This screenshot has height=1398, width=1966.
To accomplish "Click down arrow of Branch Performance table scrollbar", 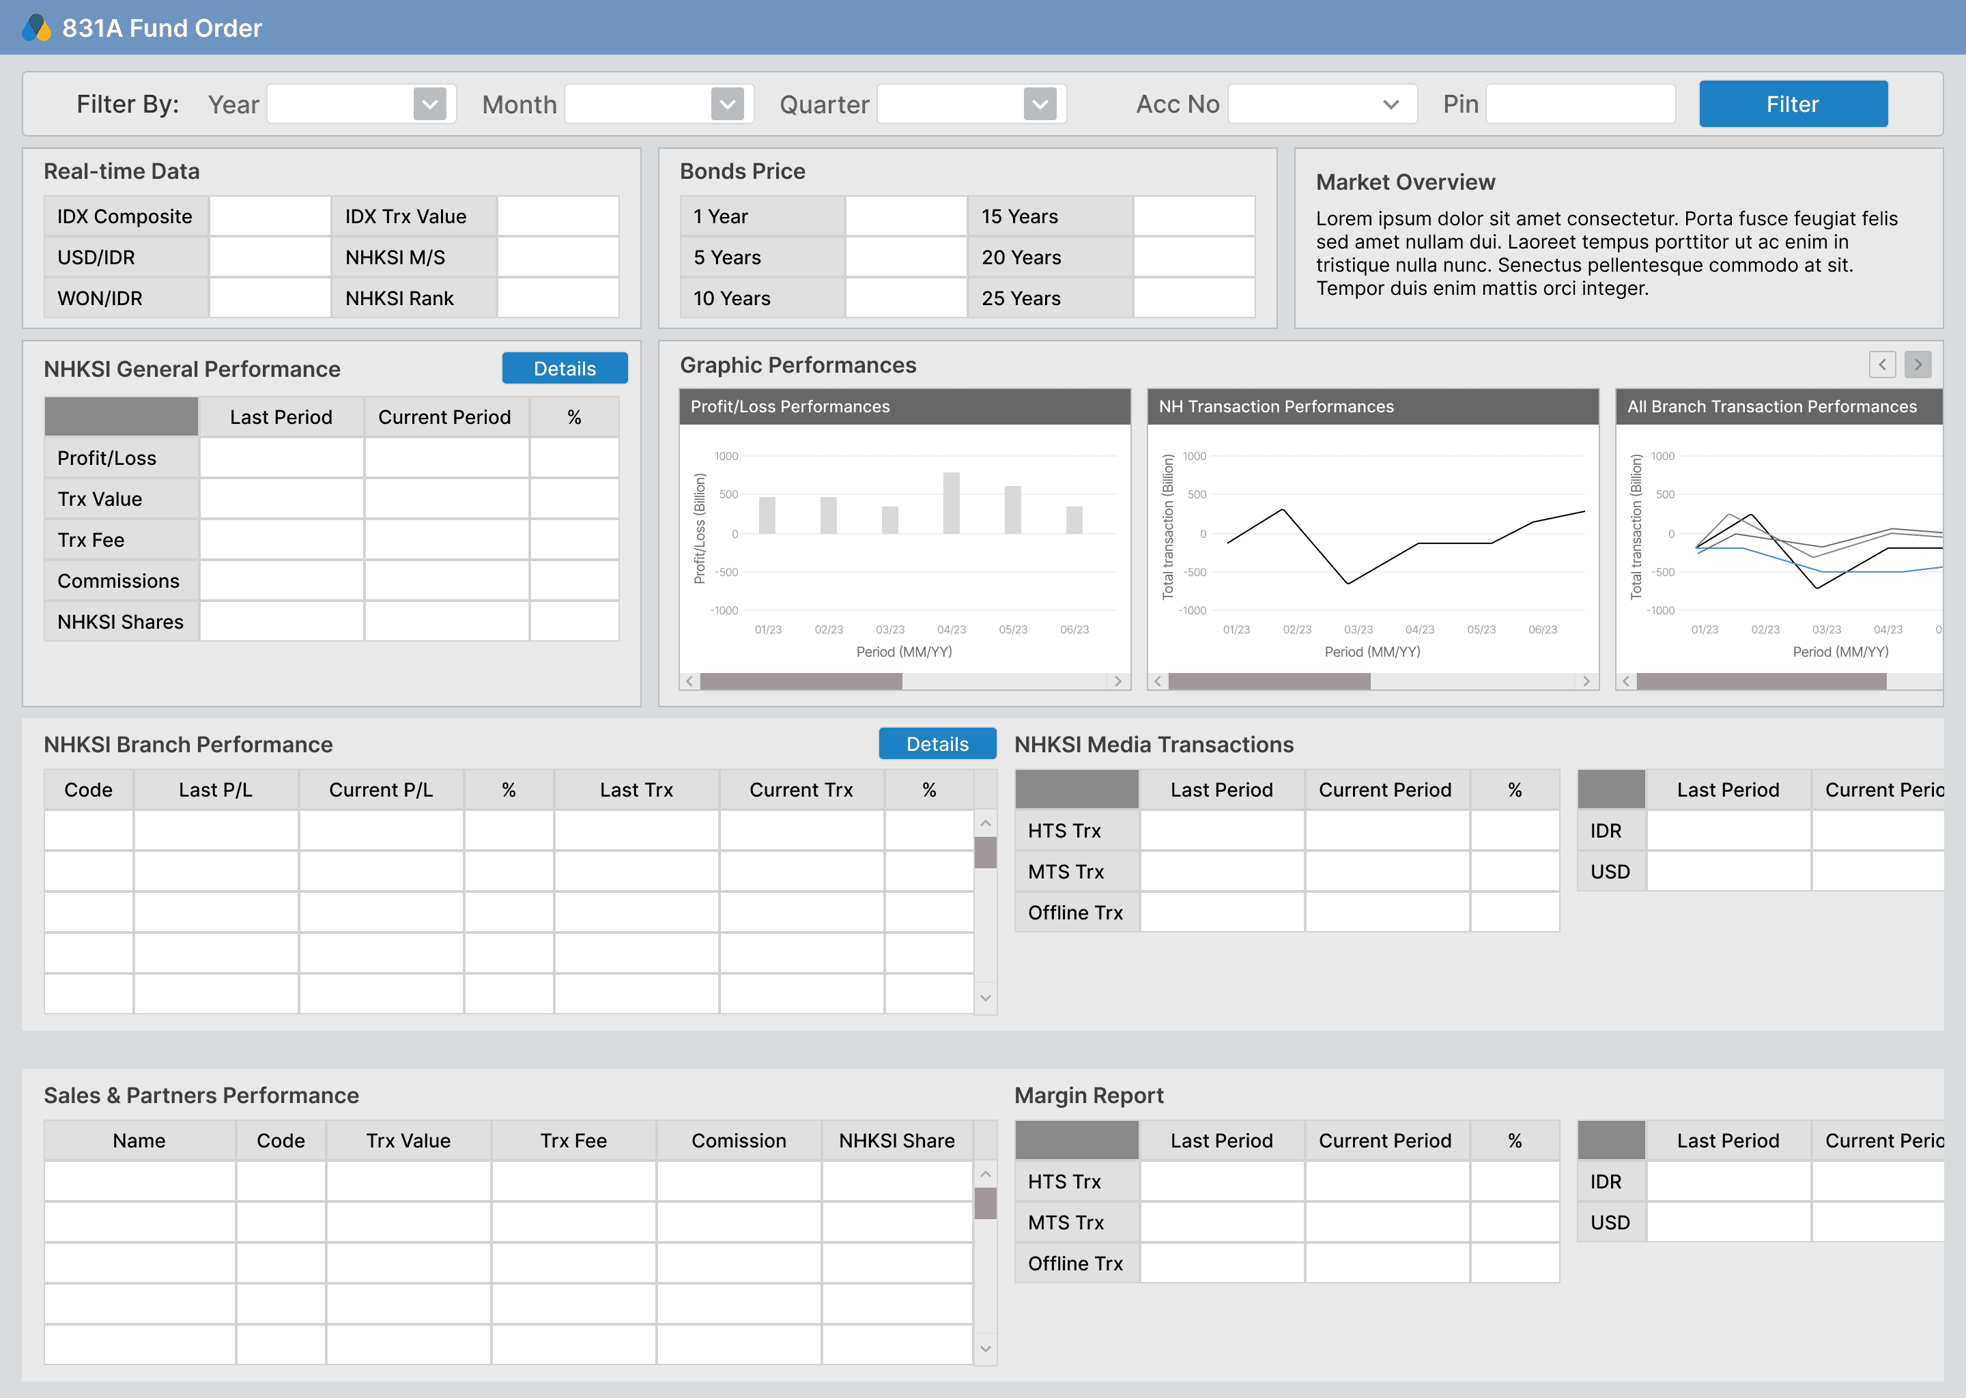I will 986,998.
